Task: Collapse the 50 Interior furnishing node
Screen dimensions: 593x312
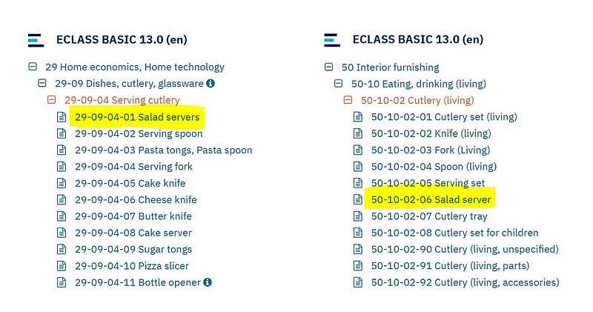Action: pos(328,67)
